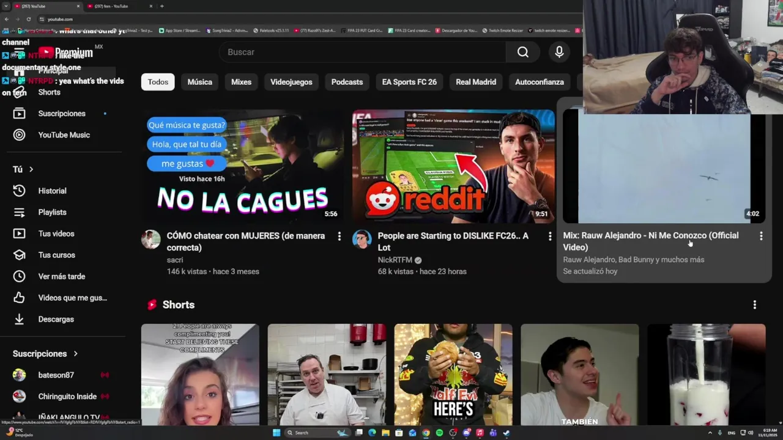This screenshot has height=440, width=783.
Task: Select the Podcasts filter chip
Action: coord(347,82)
